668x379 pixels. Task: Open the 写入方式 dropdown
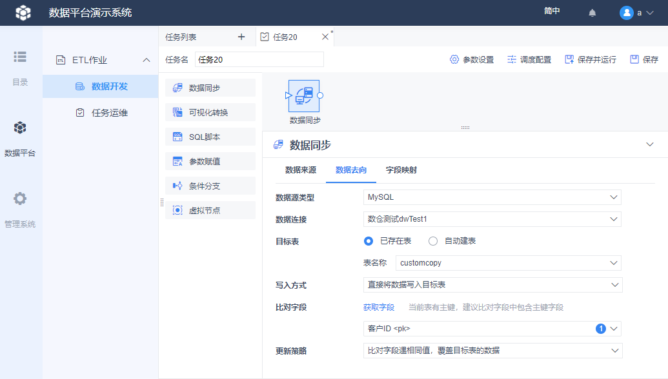coord(492,285)
